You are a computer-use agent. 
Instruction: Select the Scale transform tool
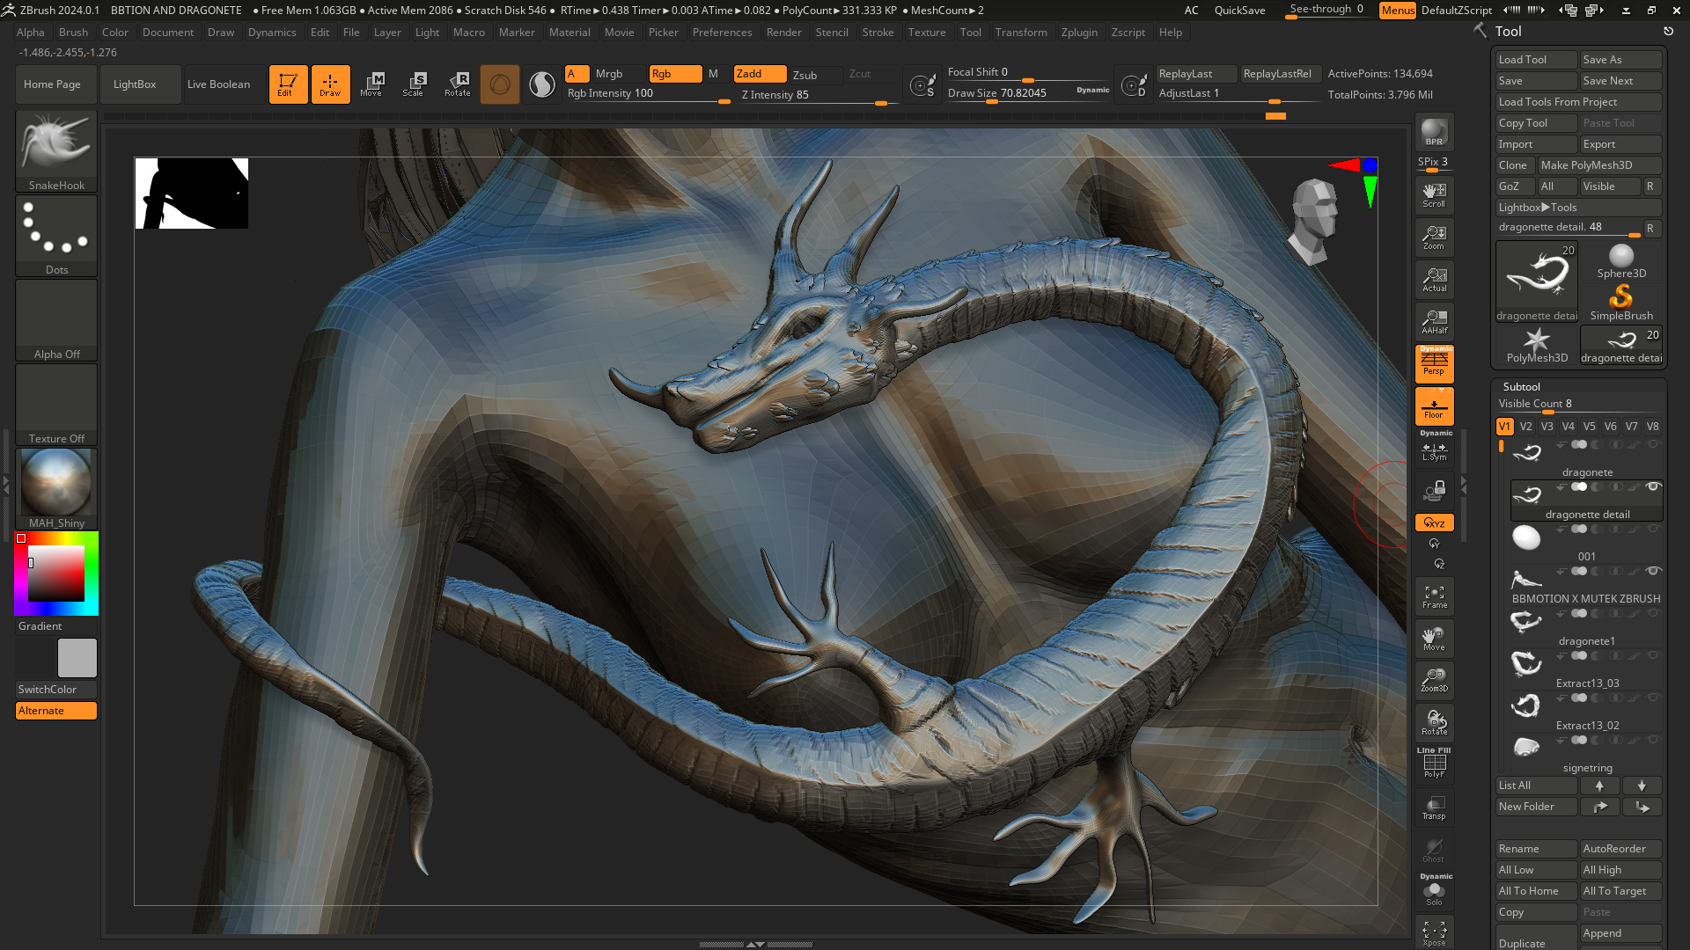pos(414,84)
